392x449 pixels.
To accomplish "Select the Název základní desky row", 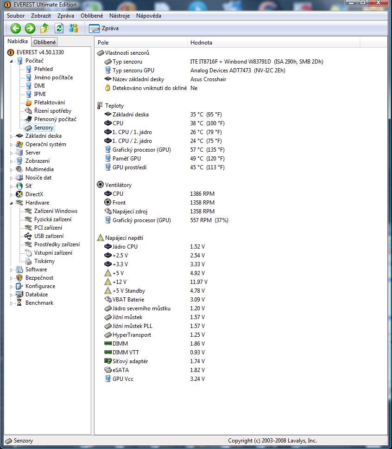I will tap(165, 79).
